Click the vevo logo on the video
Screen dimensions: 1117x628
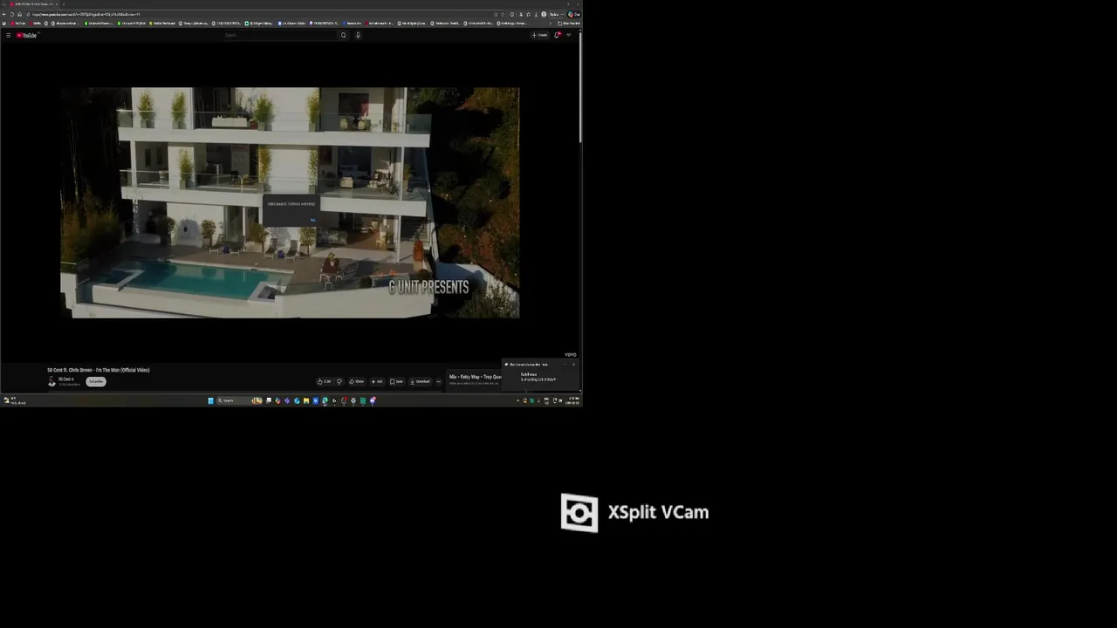point(570,355)
